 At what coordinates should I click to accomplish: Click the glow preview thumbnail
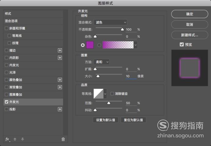coord(190,68)
